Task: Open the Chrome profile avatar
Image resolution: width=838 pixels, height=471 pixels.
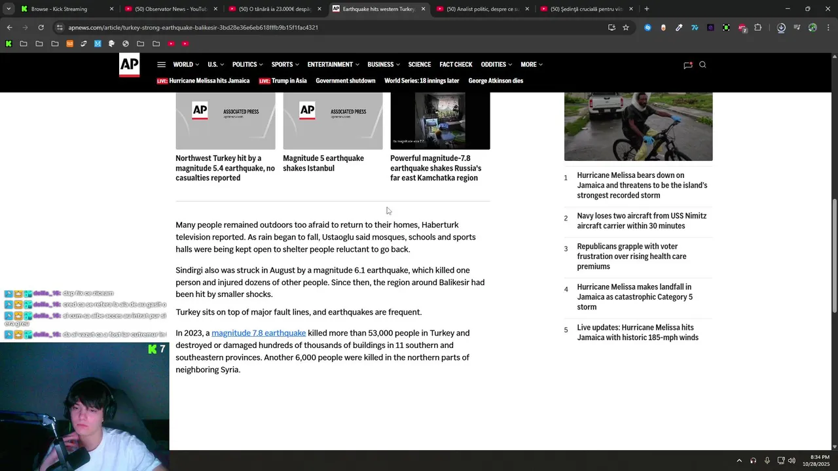Action: [x=812, y=27]
